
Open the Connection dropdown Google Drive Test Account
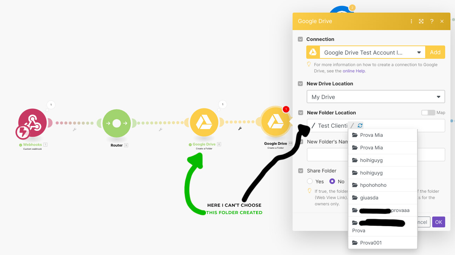(372, 52)
